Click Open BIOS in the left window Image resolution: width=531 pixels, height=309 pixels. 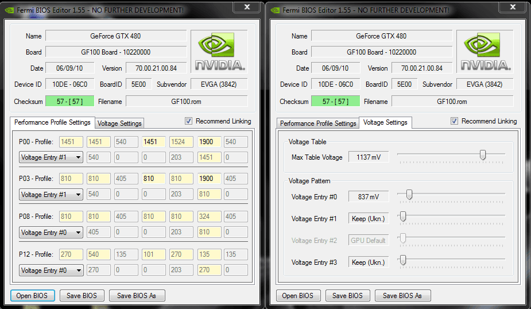tap(32, 295)
